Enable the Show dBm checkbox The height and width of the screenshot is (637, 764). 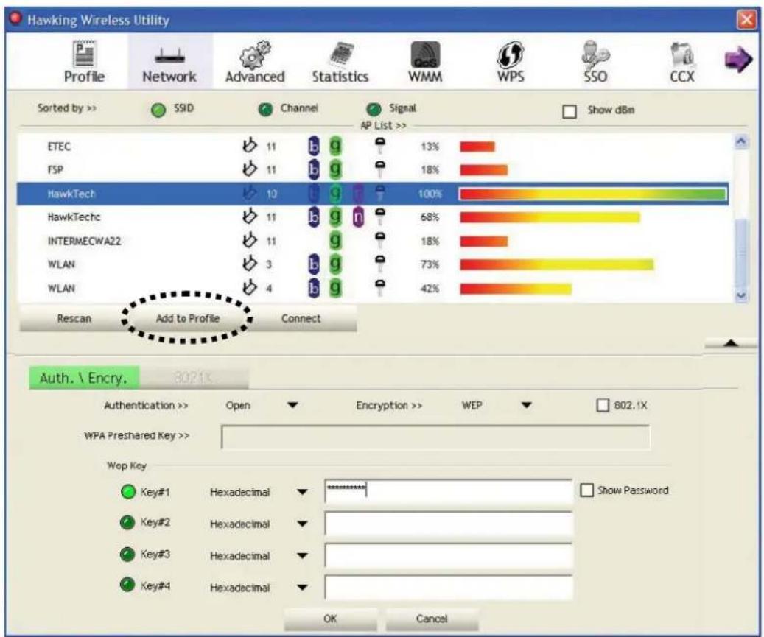pyautogui.click(x=570, y=111)
